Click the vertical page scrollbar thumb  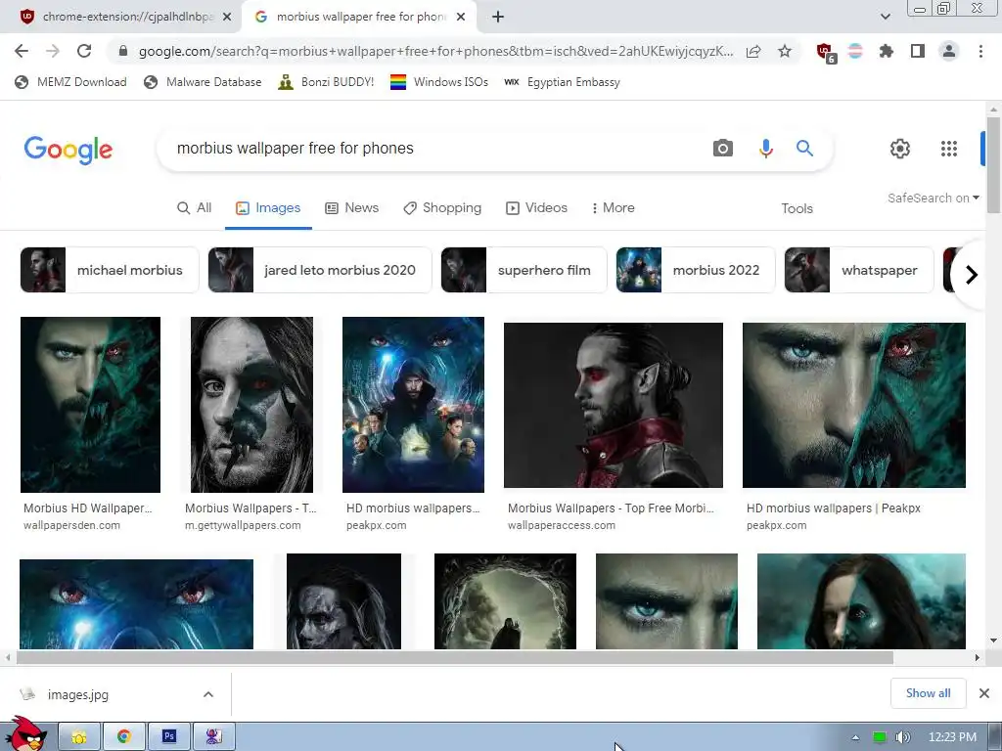pos(993,164)
